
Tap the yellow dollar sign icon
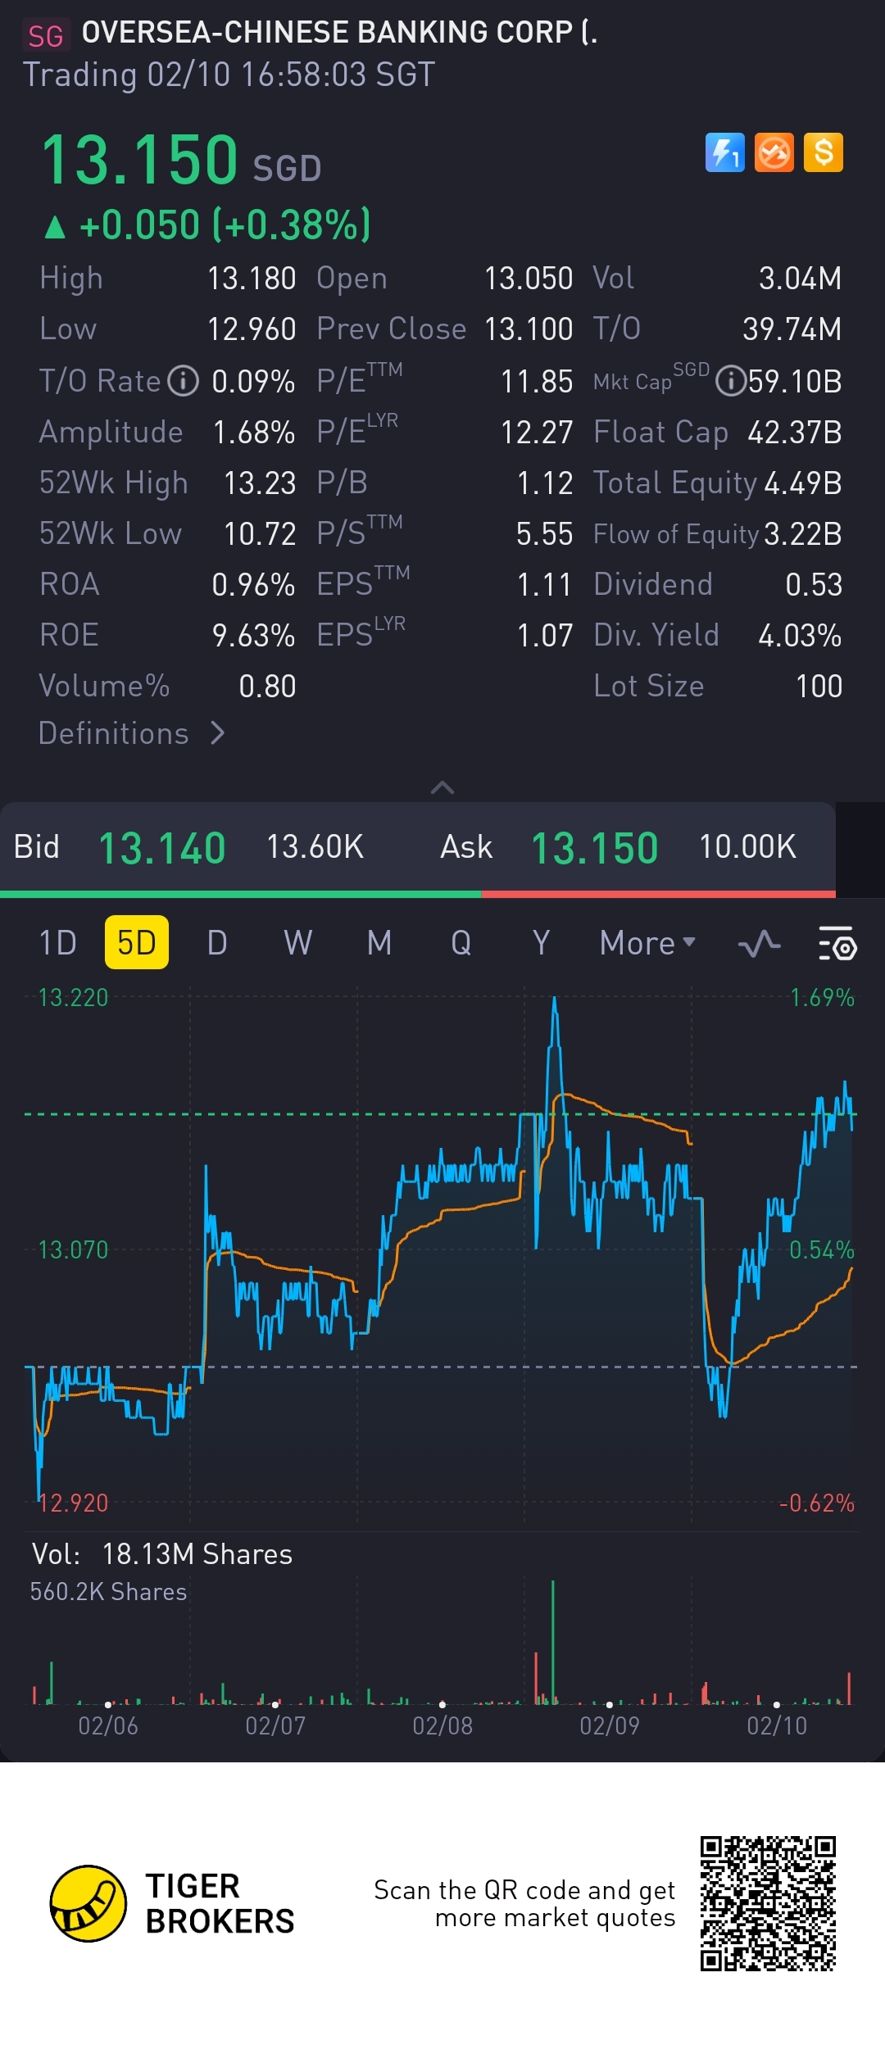(x=824, y=152)
